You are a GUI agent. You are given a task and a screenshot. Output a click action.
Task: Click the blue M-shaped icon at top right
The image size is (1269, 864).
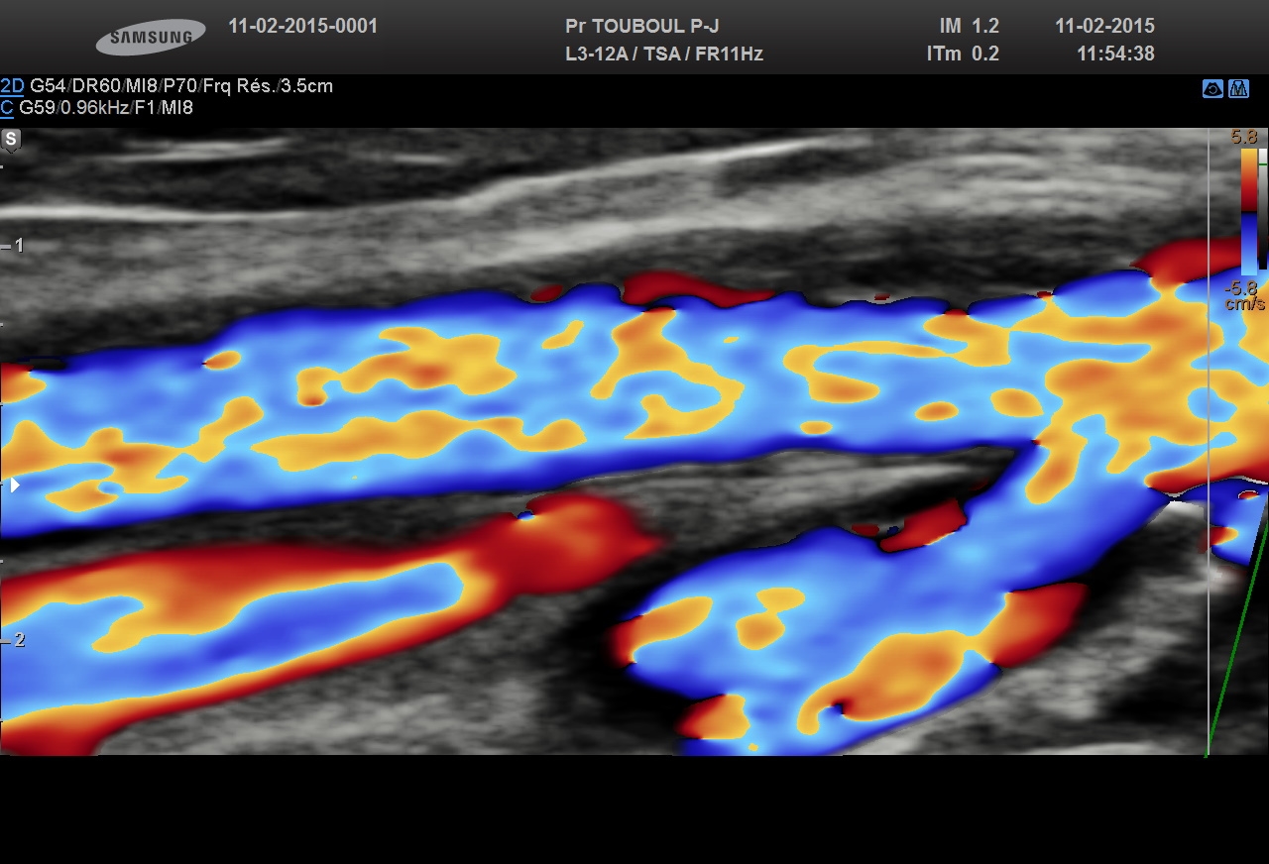[x=1238, y=89]
